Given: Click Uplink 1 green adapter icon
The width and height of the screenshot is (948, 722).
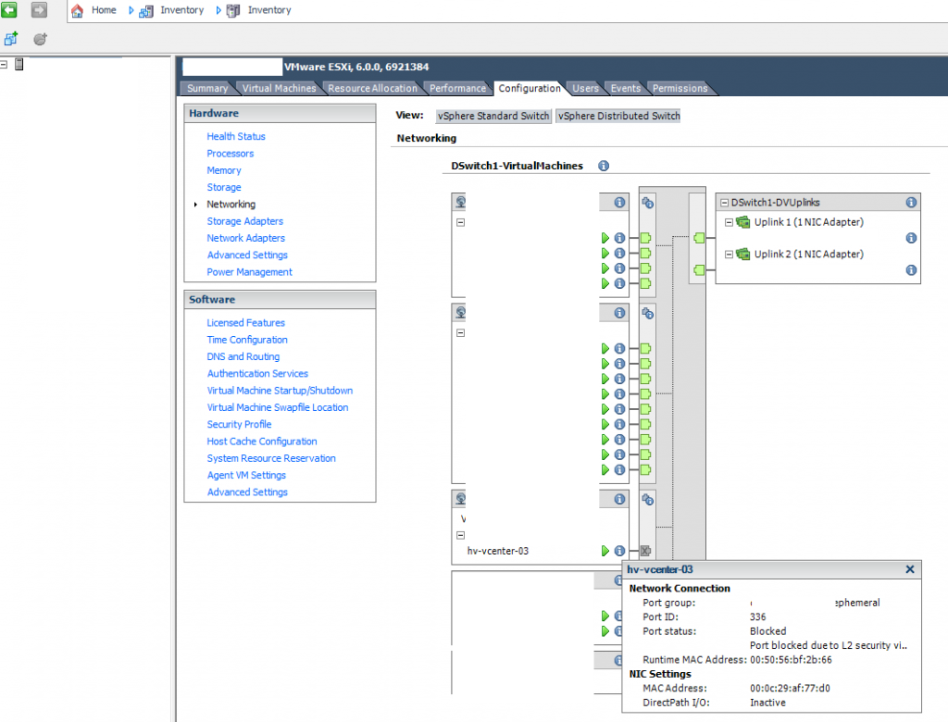Looking at the screenshot, I should coord(743,222).
